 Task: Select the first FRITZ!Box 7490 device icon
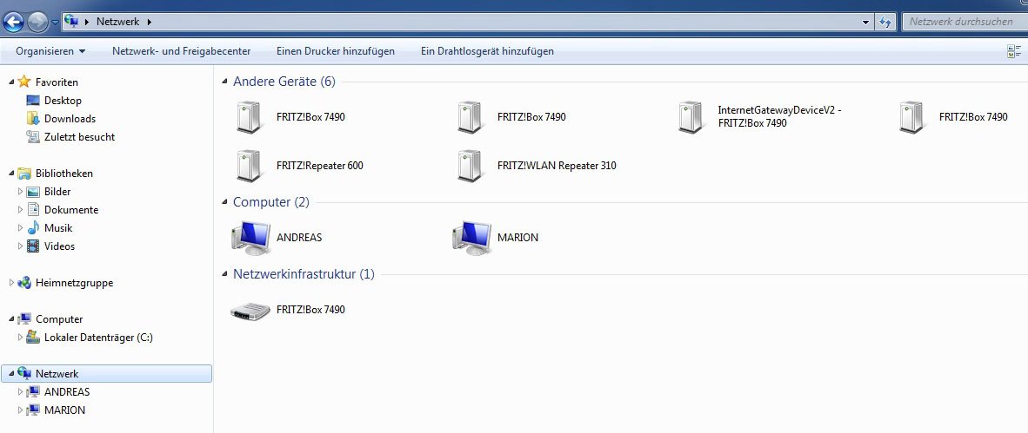point(249,118)
